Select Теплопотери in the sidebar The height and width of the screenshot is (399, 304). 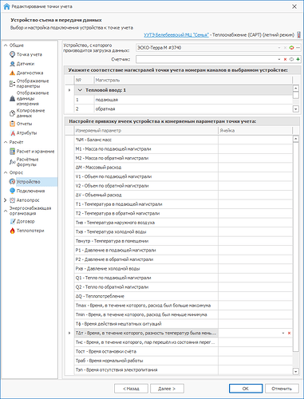tap(30, 231)
